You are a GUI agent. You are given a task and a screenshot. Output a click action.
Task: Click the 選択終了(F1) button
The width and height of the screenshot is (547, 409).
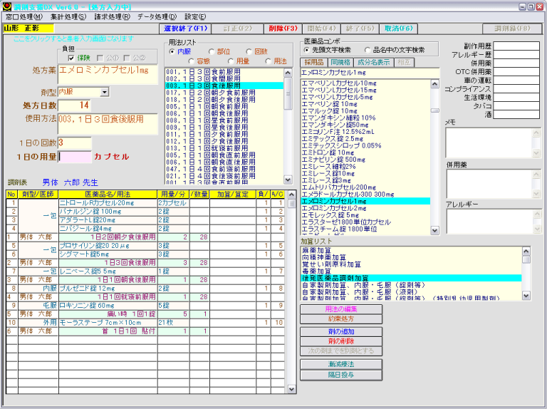click(x=185, y=29)
